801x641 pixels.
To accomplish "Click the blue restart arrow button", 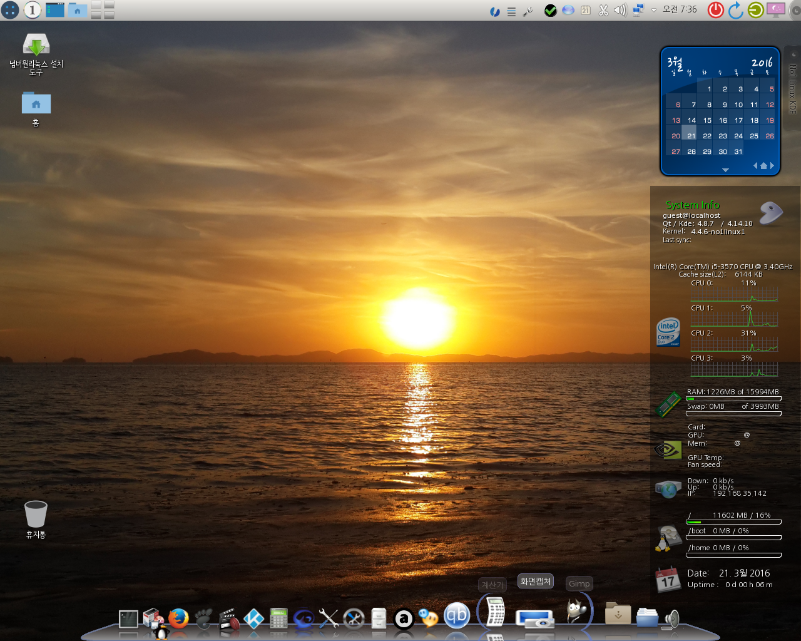I will [736, 10].
